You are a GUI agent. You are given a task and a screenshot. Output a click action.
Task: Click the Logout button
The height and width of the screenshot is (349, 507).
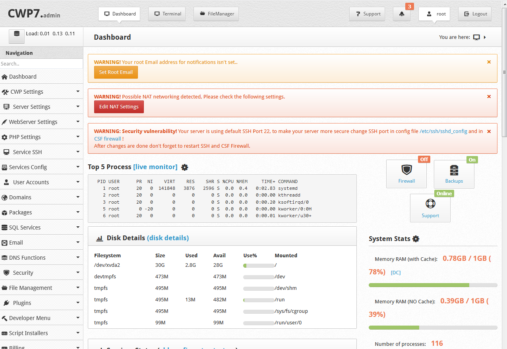pyautogui.click(x=475, y=14)
